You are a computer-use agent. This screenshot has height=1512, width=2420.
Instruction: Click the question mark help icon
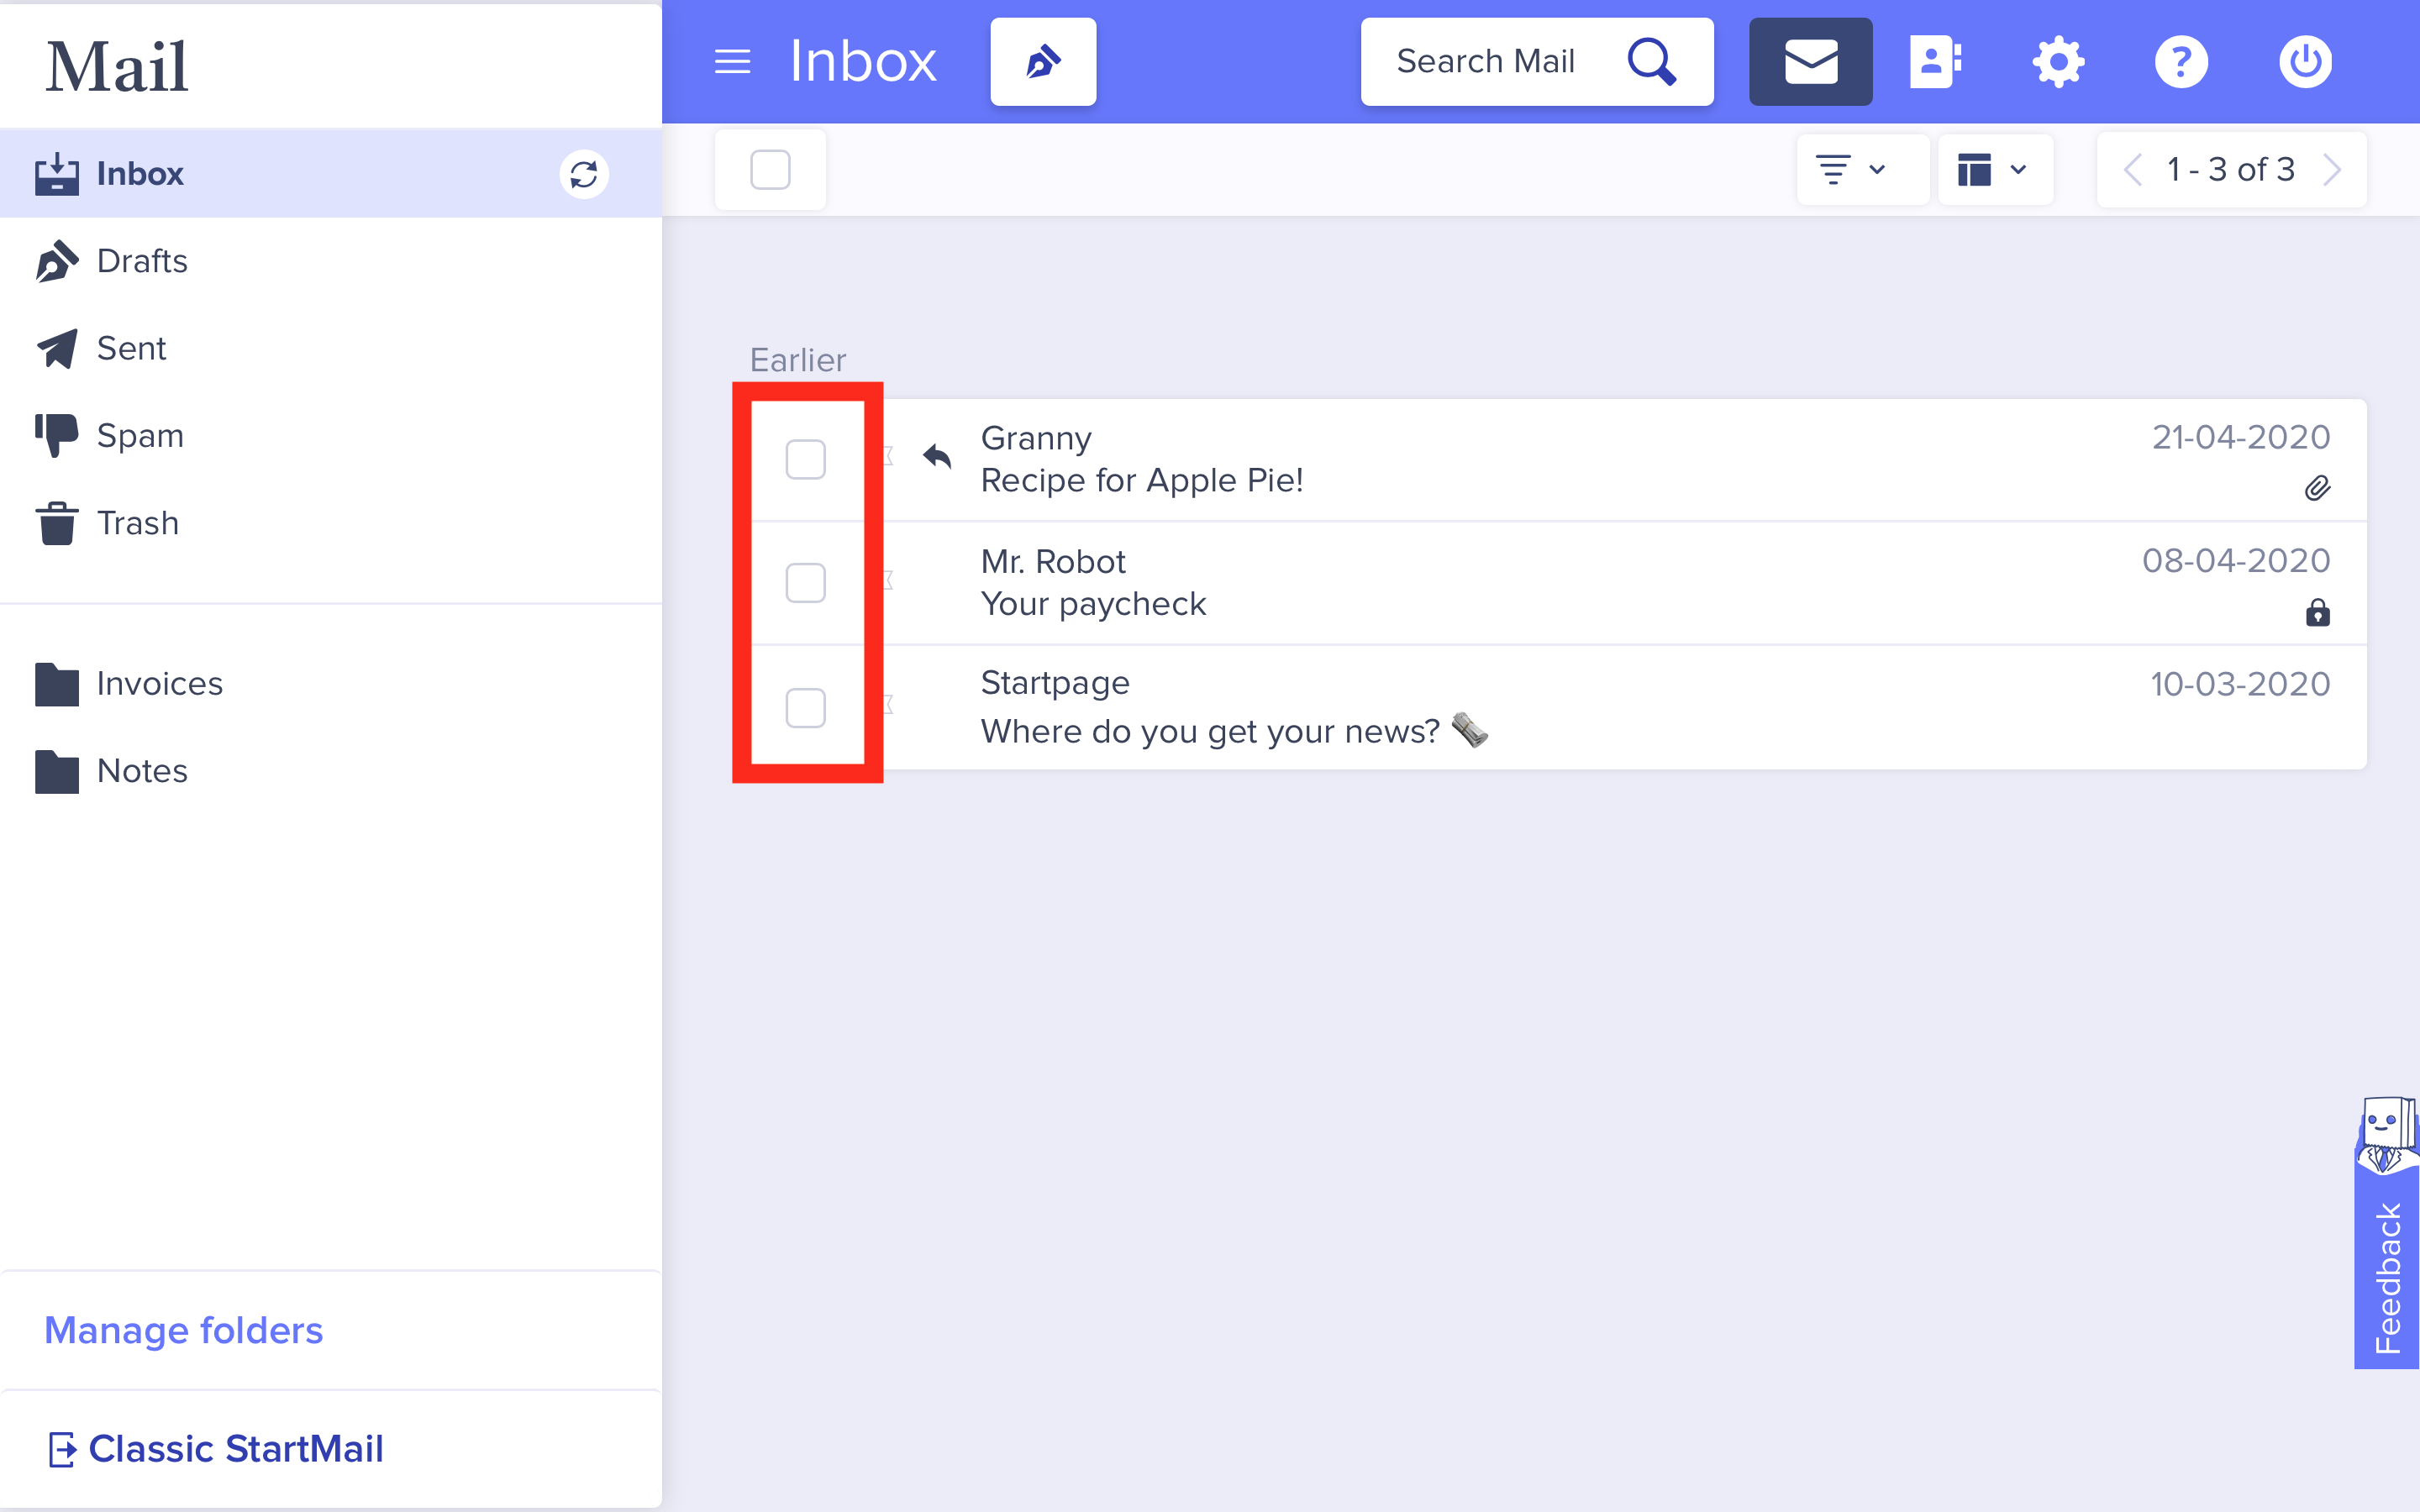point(2181,62)
